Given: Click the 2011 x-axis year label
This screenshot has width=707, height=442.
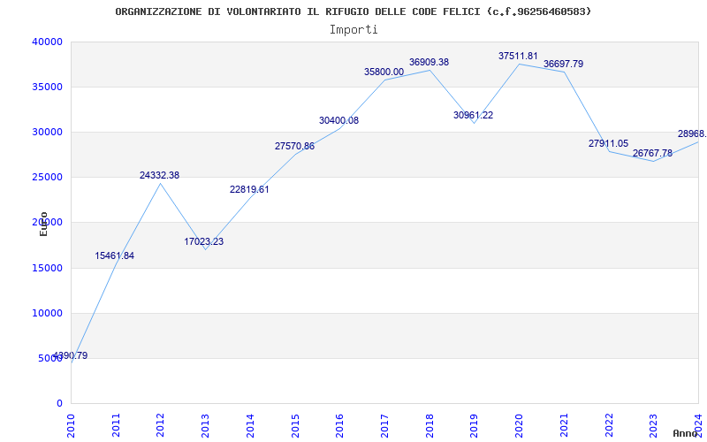Looking at the screenshot, I should tap(116, 426).
